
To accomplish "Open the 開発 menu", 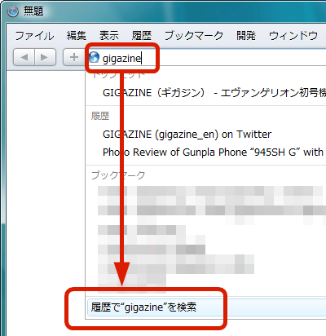I will click(246, 36).
